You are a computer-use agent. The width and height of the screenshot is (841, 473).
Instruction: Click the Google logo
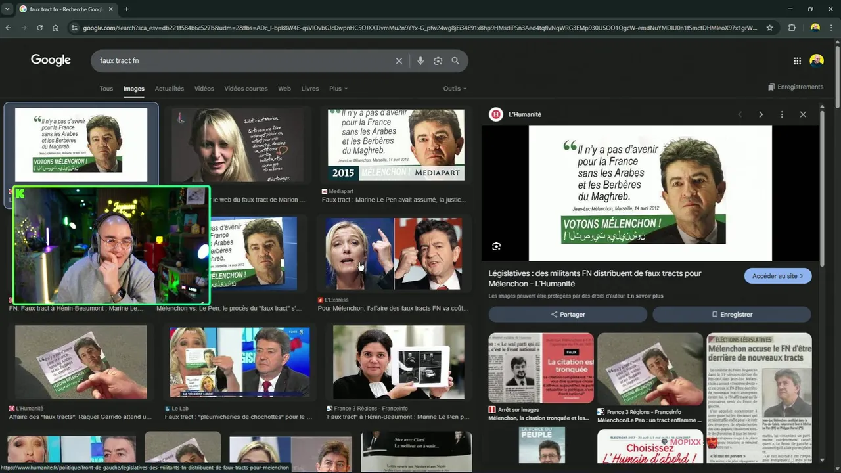click(x=51, y=60)
